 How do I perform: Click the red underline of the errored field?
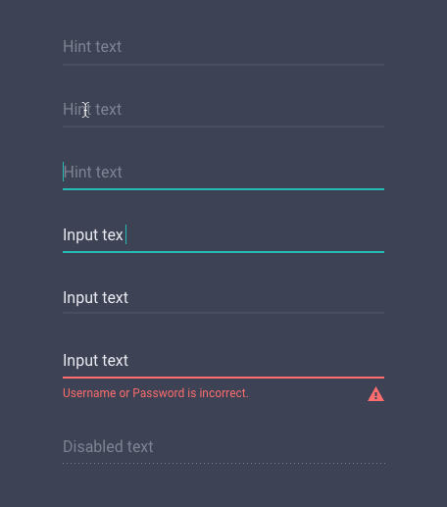pyautogui.click(x=223, y=378)
